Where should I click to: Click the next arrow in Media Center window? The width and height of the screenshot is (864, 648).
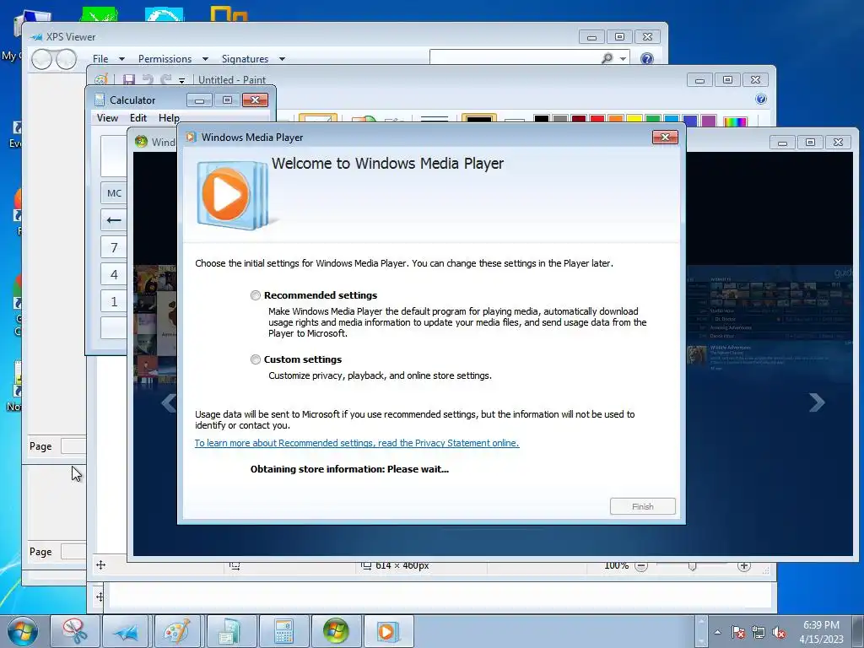pyautogui.click(x=817, y=402)
